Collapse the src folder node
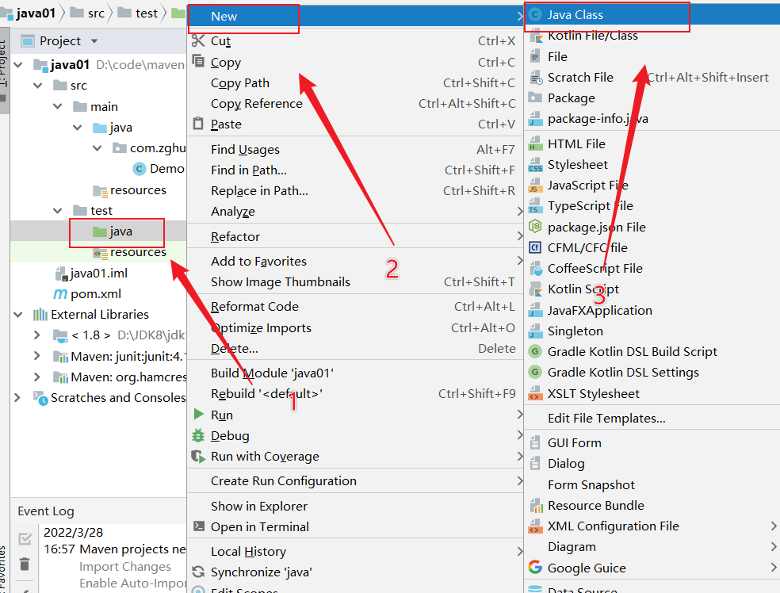Viewport: 780px width, 593px height. (x=38, y=86)
